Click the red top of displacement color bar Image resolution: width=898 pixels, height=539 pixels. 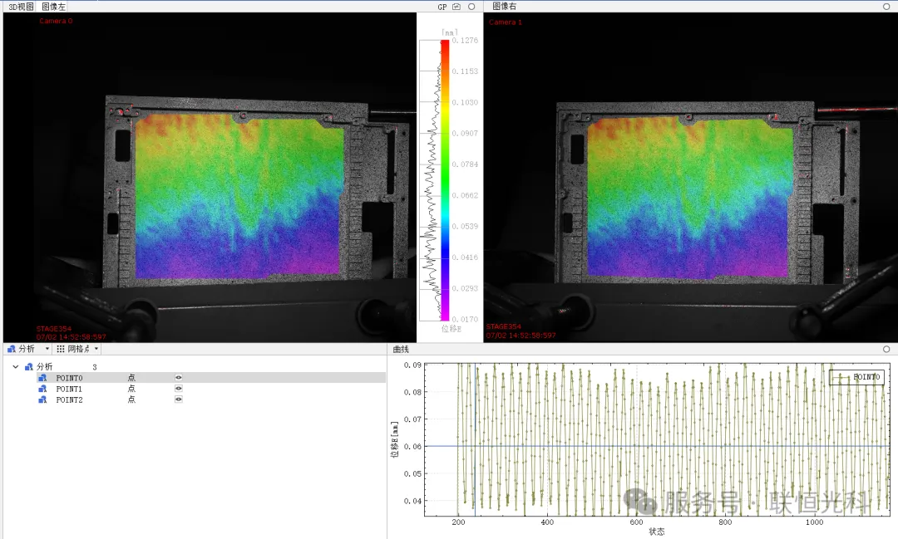(445, 45)
